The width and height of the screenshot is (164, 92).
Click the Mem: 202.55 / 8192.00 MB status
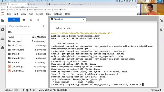(x=53, y=90)
